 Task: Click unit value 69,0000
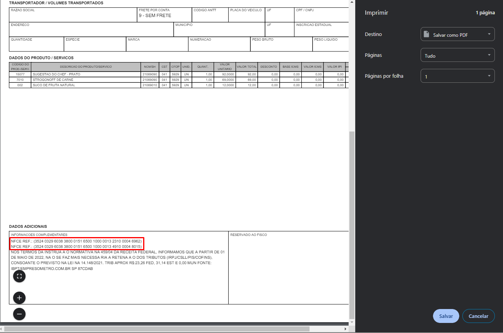228,80
